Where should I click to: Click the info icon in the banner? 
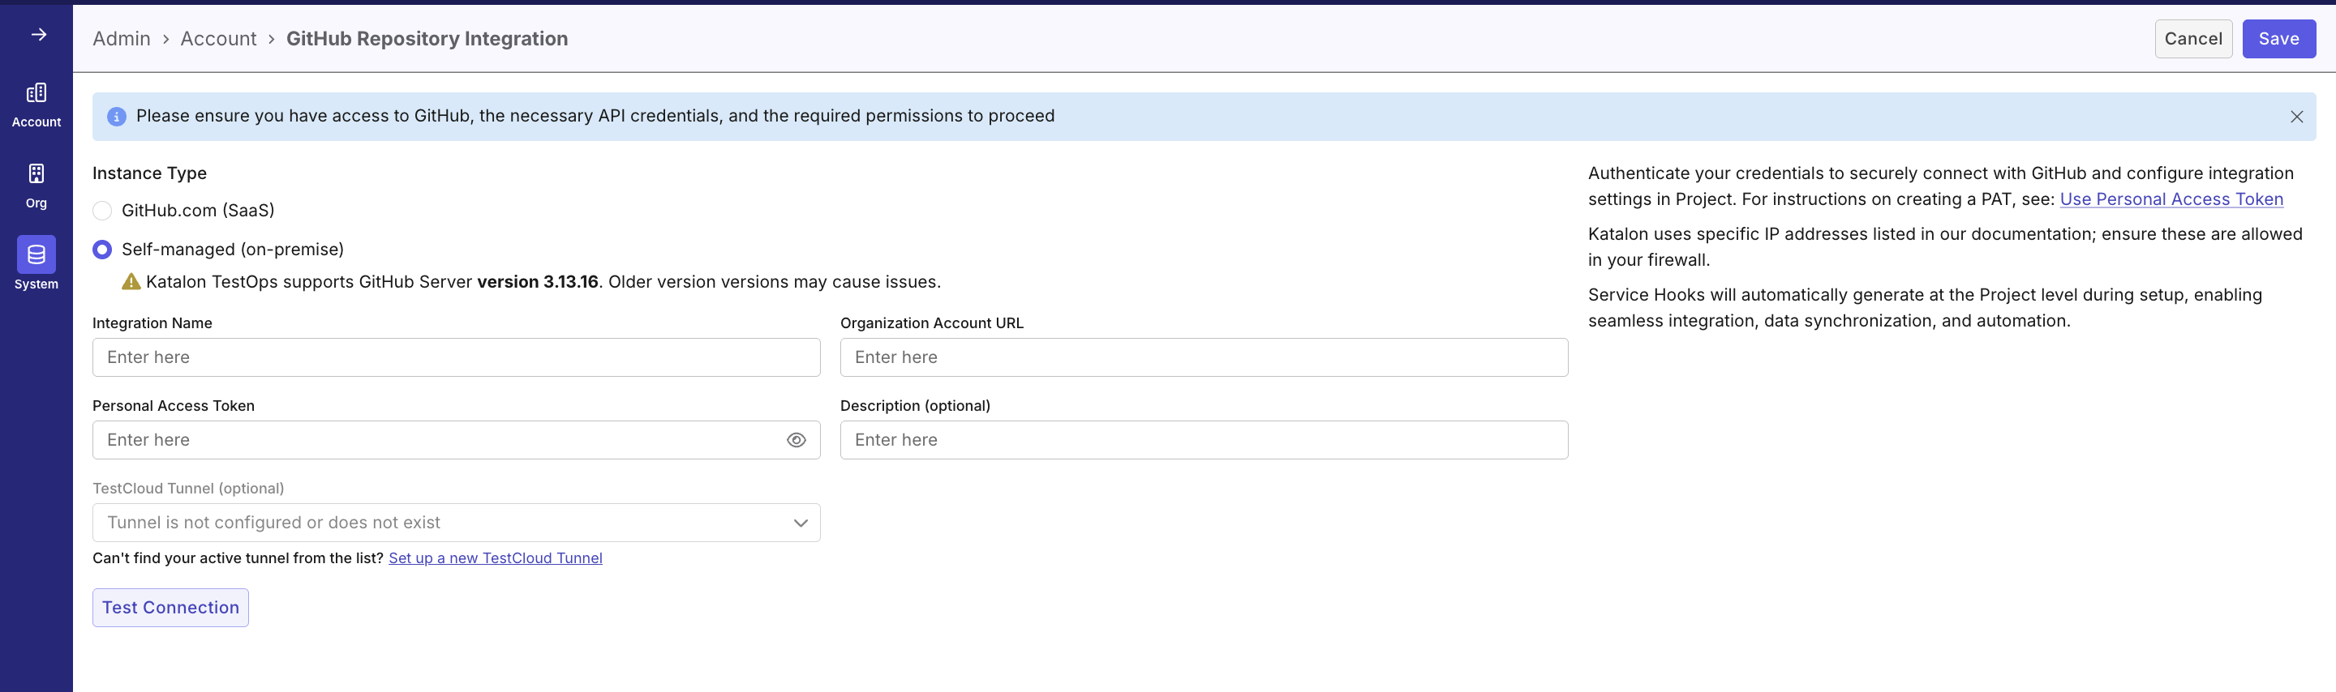116,117
